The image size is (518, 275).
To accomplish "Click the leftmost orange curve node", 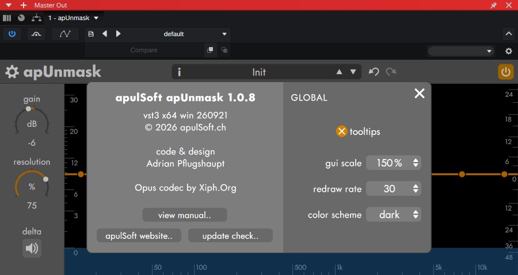I will coord(81,174).
